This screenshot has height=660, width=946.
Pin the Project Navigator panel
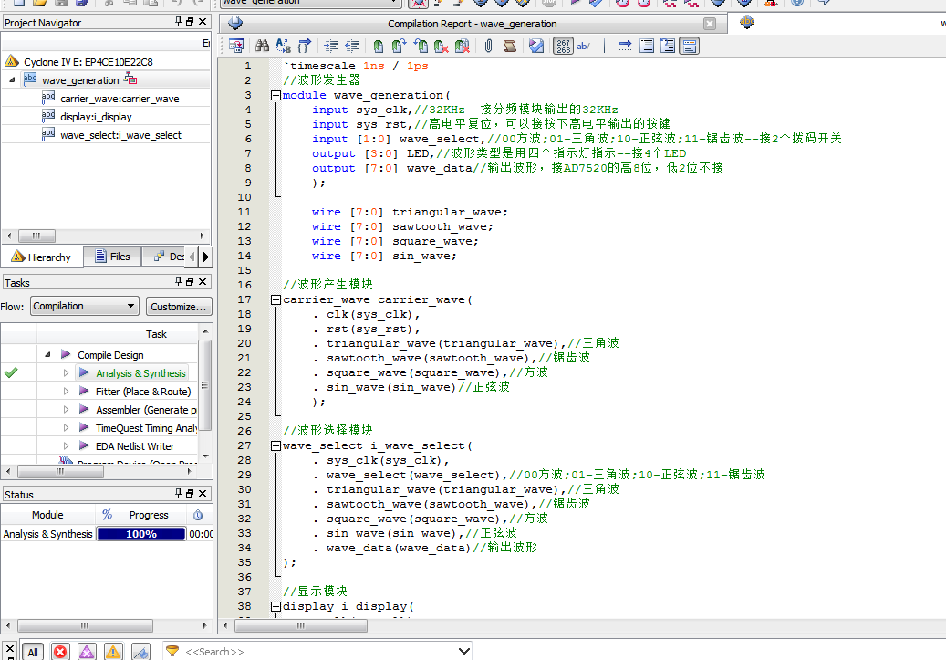(x=178, y=22)
